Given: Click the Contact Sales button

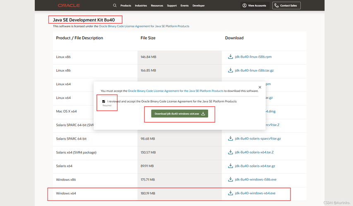Looking at the screenshot, I should pos(286,5).
